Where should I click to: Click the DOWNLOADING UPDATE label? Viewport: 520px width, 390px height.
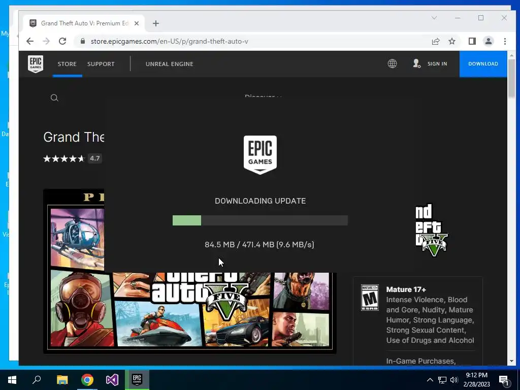pos(261,201)
